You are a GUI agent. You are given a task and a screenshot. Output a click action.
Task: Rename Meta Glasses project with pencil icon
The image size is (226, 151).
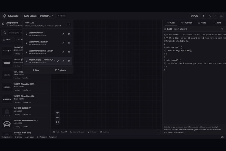pos(63,61)
